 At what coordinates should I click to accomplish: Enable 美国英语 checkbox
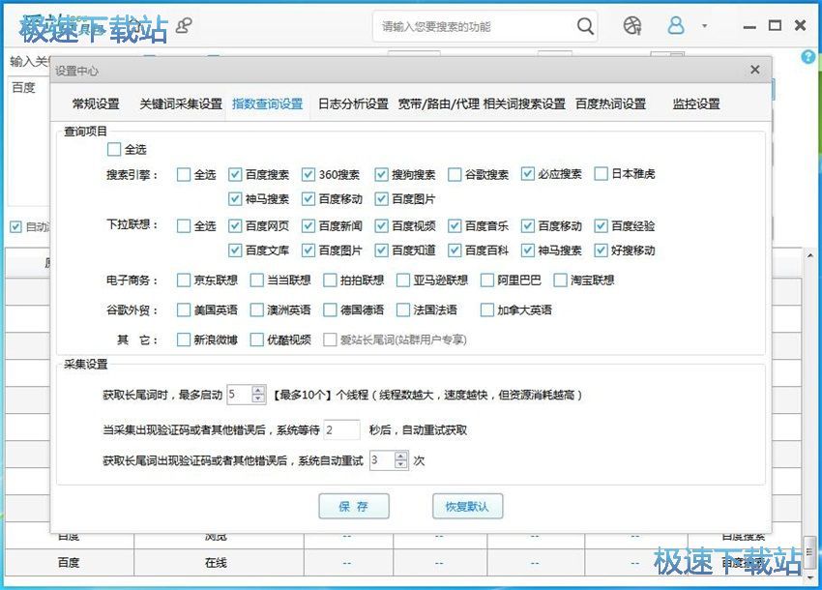tap(184, 310)
